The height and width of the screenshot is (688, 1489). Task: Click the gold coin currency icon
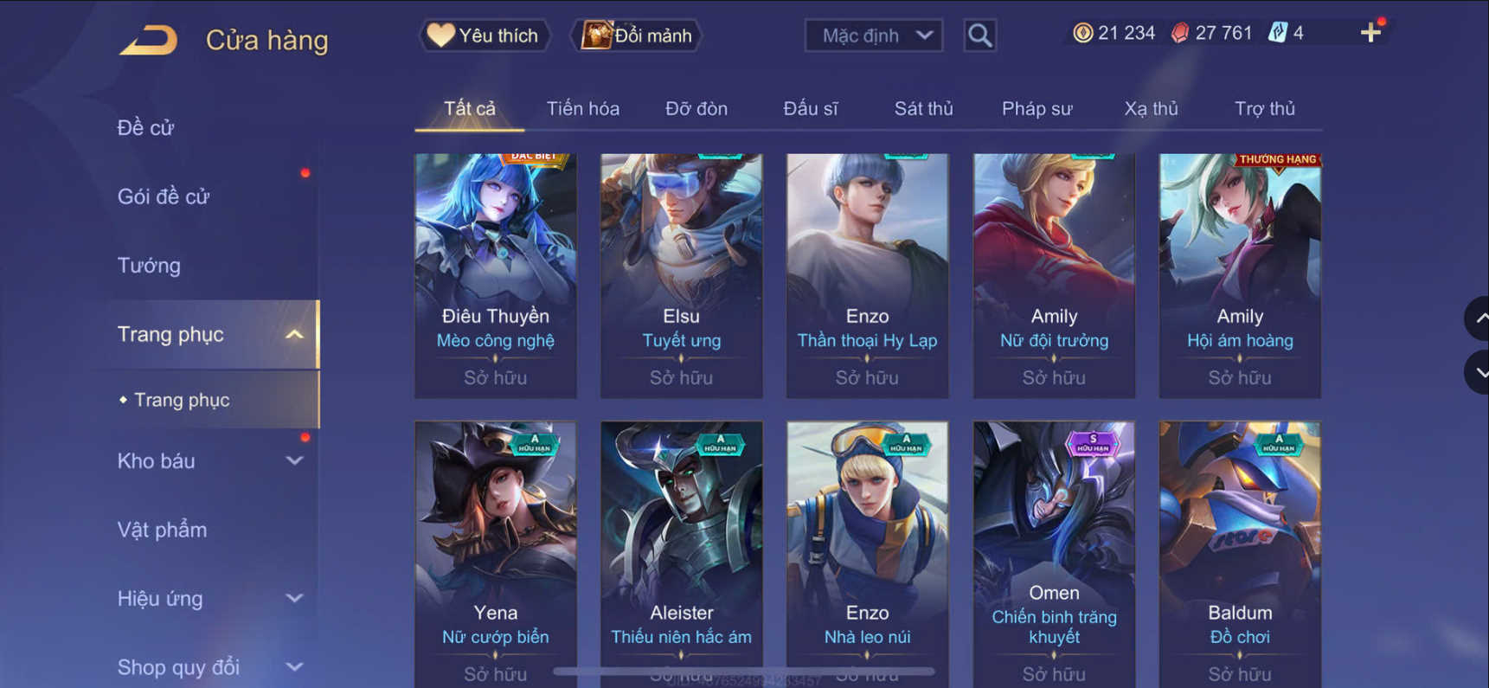[1082, 33]
